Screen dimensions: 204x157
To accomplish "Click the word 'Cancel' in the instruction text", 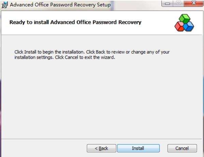I will pos(71,57).
